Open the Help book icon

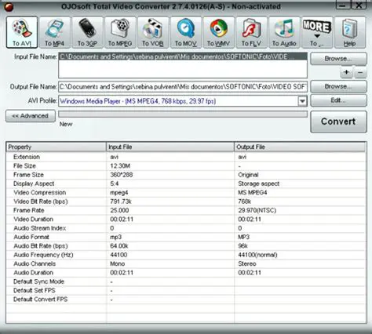pyautogui.click(x=350, y=32)
